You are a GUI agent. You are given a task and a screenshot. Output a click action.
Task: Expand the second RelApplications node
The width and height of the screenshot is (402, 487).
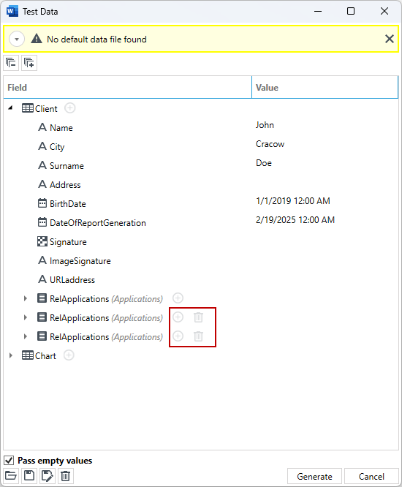(x=26, y=317)
